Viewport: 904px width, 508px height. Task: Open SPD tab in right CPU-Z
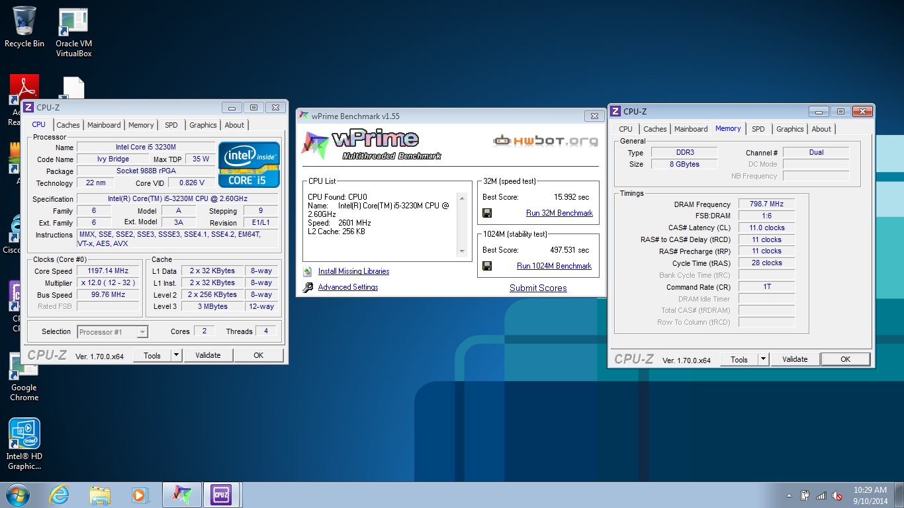[758, 129]
